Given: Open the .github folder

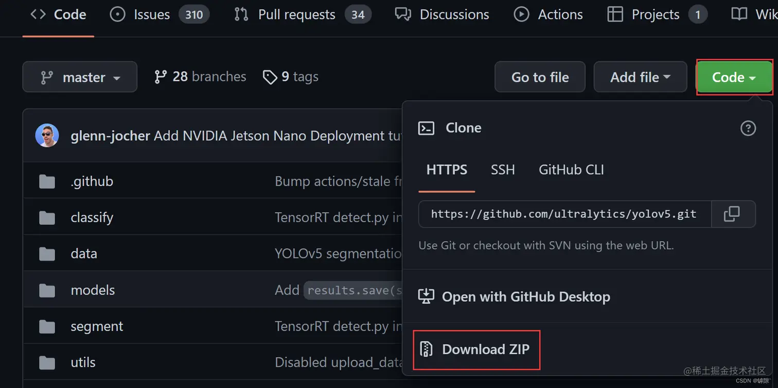Looking at the screenshot, I should 92,181.
